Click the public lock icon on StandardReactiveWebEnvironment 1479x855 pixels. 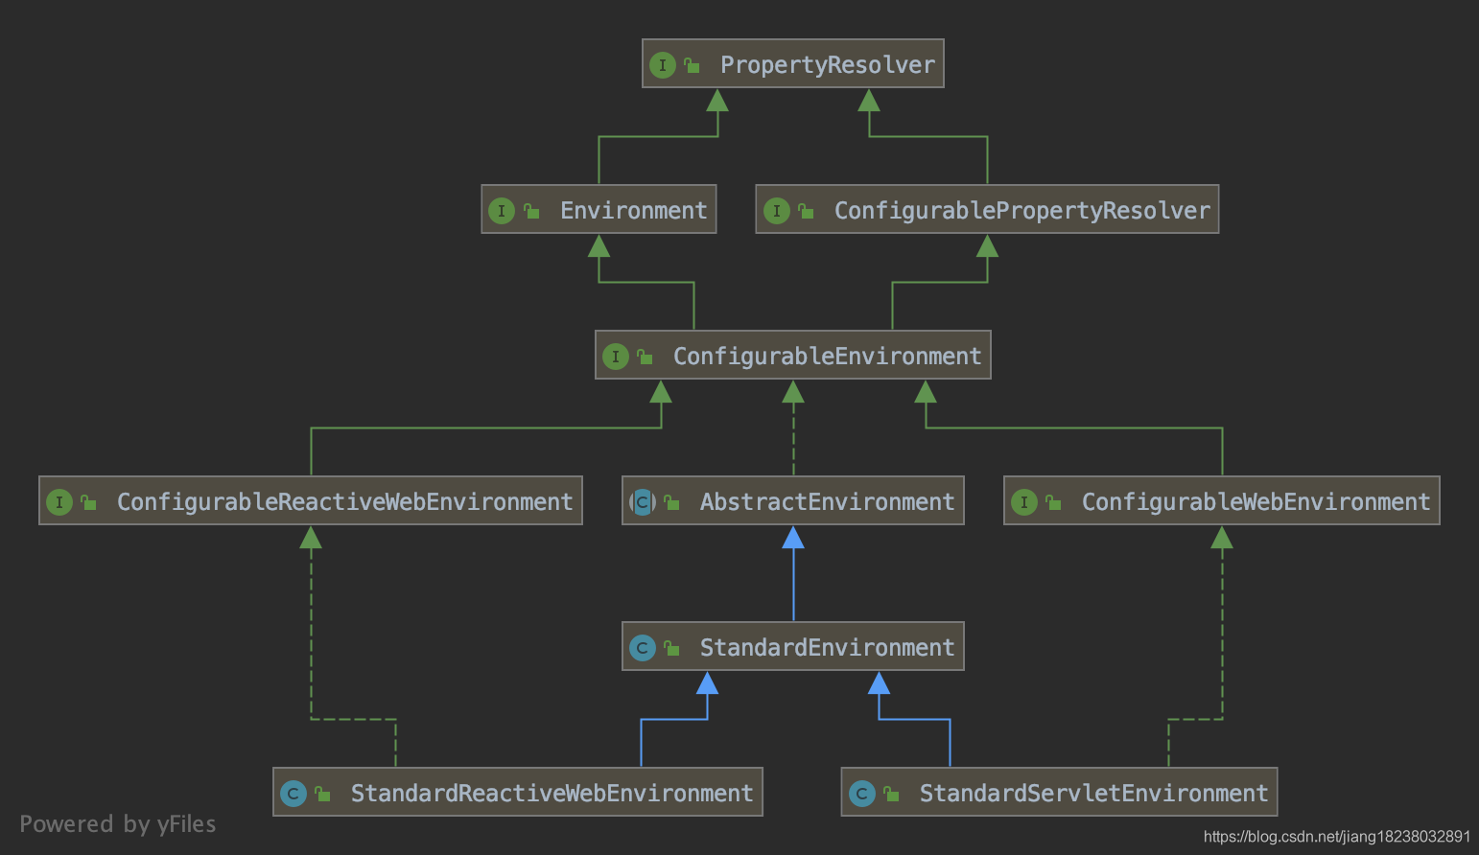[322, 794]
